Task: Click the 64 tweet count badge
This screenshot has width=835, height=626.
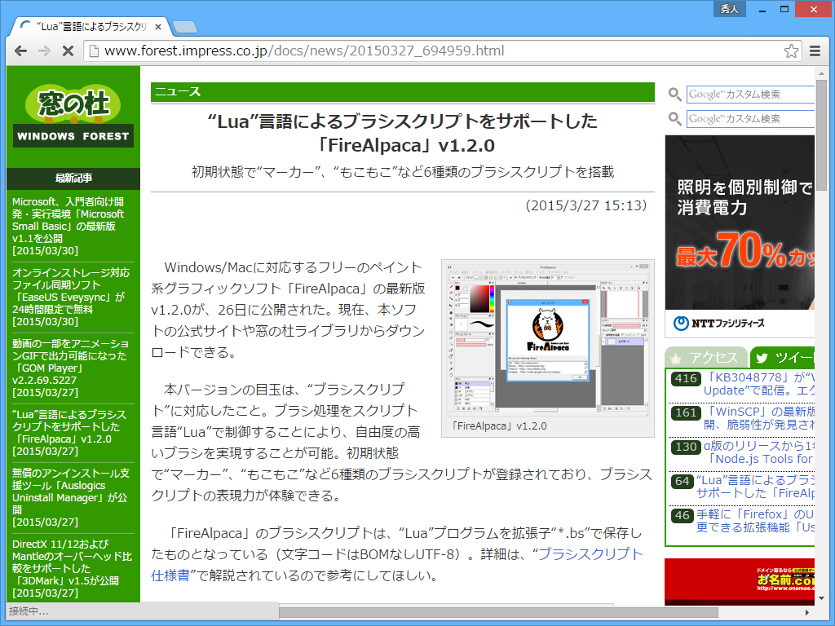Action: (683, 481)
